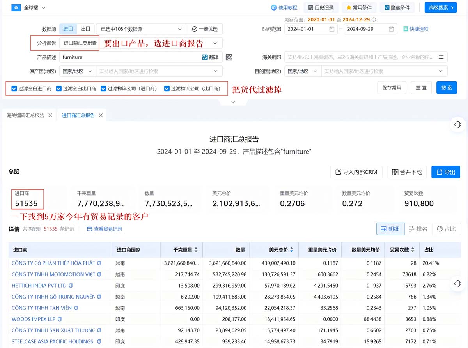Open the 已选中105个数据源 dropdown

pyautogui.click(x=142, y=29)
